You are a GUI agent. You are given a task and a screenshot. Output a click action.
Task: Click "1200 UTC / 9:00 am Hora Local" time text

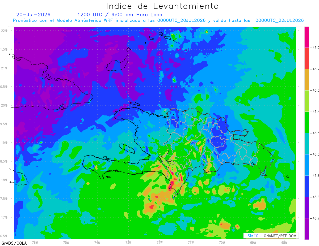(x=120, y=15)
